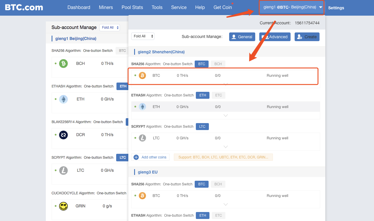Click the BTC.com logo
Screen dimensions: 374x221
(24, 8)
